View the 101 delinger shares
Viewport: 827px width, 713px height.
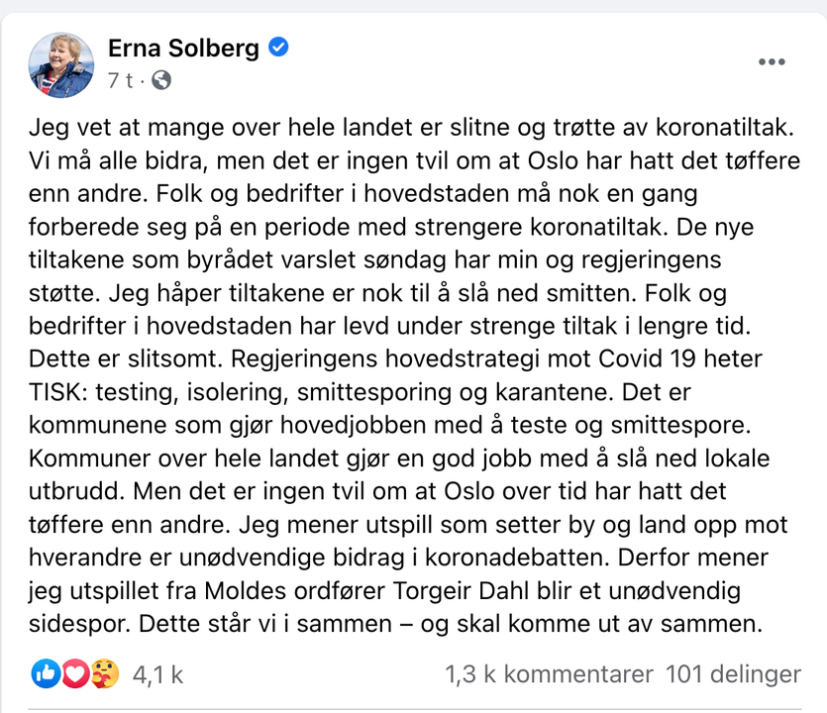tap(733, 674)
